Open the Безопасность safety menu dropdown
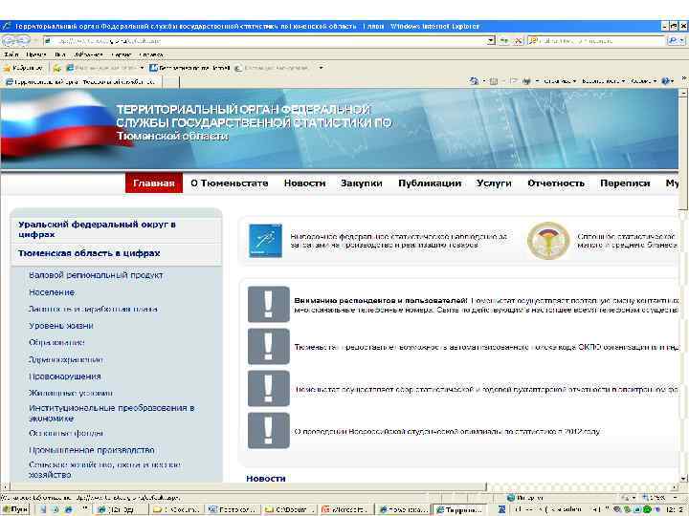The width and height of the screenshot is (689, 516). tap(603, 81)
